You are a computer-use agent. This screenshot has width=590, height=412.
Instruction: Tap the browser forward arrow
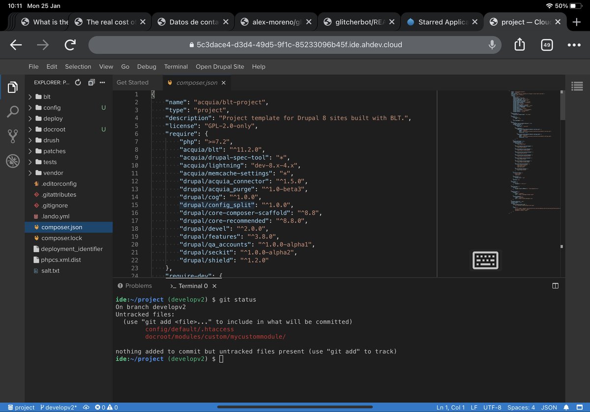(x=43, y=45)
